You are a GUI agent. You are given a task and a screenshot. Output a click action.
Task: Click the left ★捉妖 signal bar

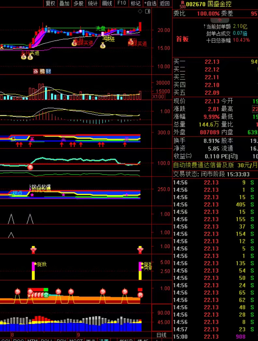click(33, 271)
